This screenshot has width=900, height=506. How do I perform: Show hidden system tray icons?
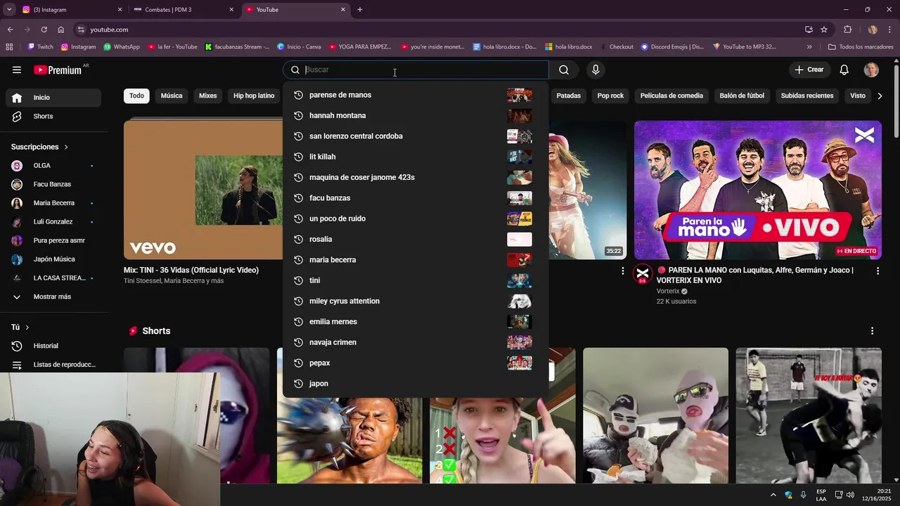(x=773, y=495)
